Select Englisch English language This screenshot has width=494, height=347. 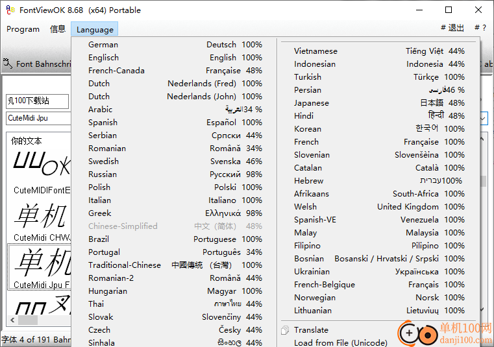tap(174, 58)
